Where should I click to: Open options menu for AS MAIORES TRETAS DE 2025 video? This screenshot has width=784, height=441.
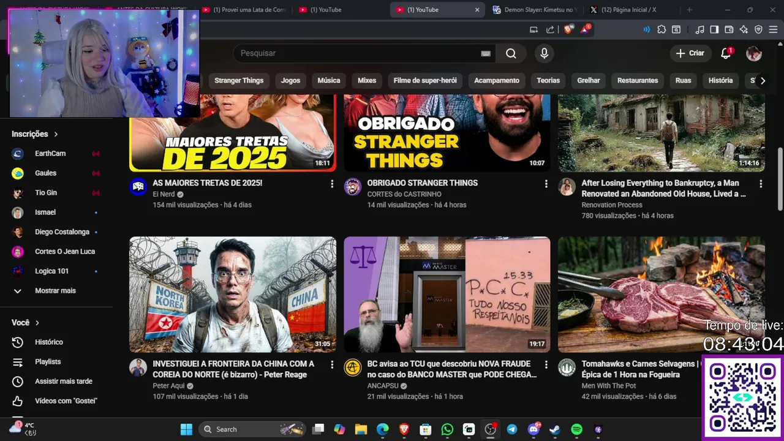(332, 184)
